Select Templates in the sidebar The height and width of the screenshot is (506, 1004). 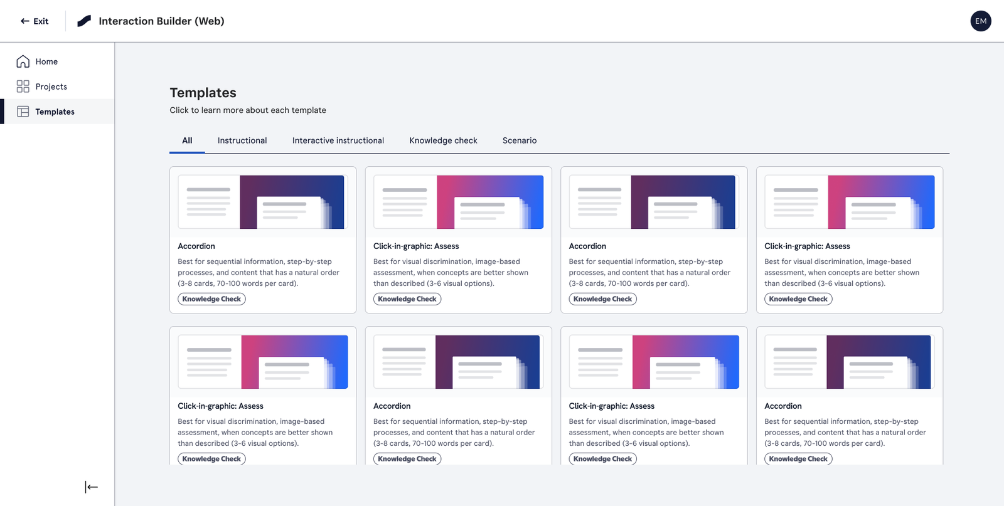(57, 112)
